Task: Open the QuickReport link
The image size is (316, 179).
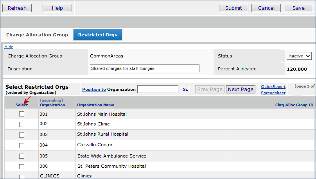Action: click(x=273, y=86)
